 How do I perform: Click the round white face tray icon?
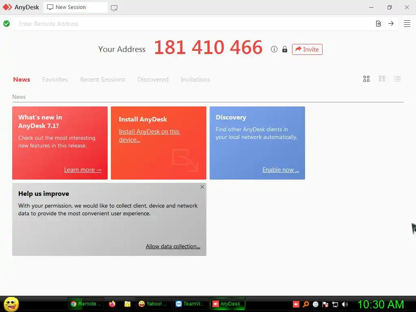pos(315,304)
